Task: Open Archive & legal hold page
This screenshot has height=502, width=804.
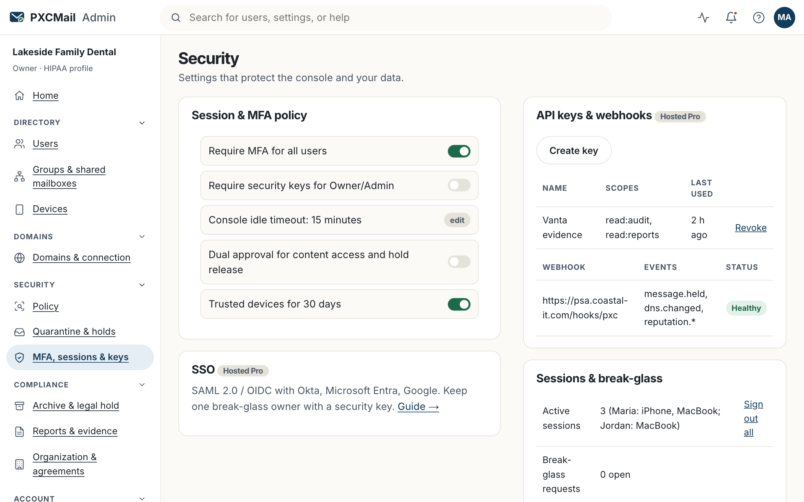Action: 76,406
